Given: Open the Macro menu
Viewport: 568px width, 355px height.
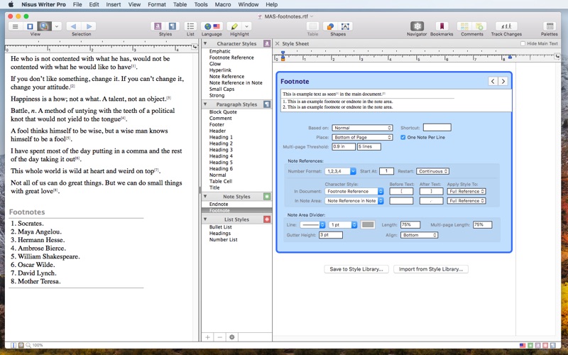Looking at the screenshot, I should point(223,4).
